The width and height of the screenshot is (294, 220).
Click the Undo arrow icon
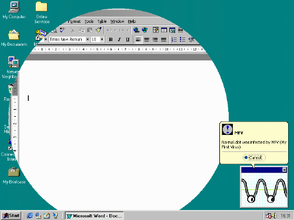[109, 30]
